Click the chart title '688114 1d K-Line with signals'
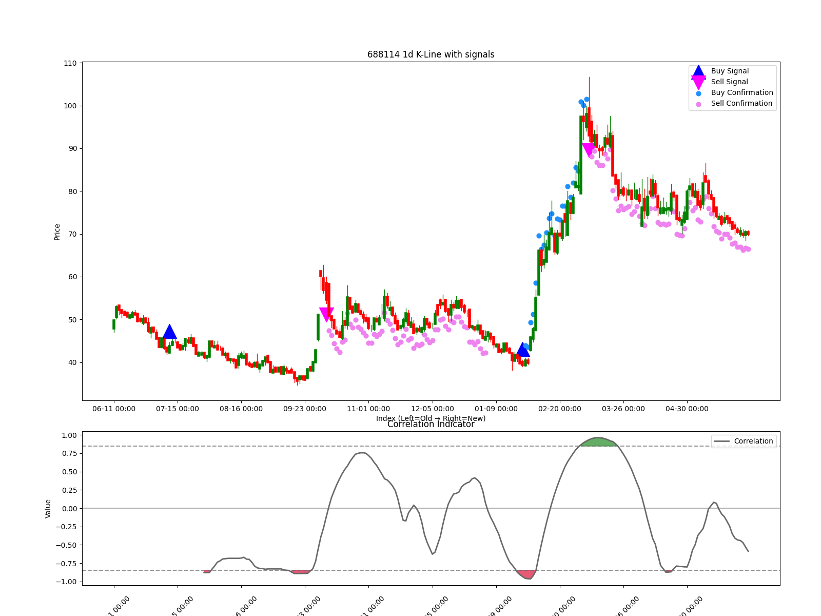821x616 pixels. 431,54
